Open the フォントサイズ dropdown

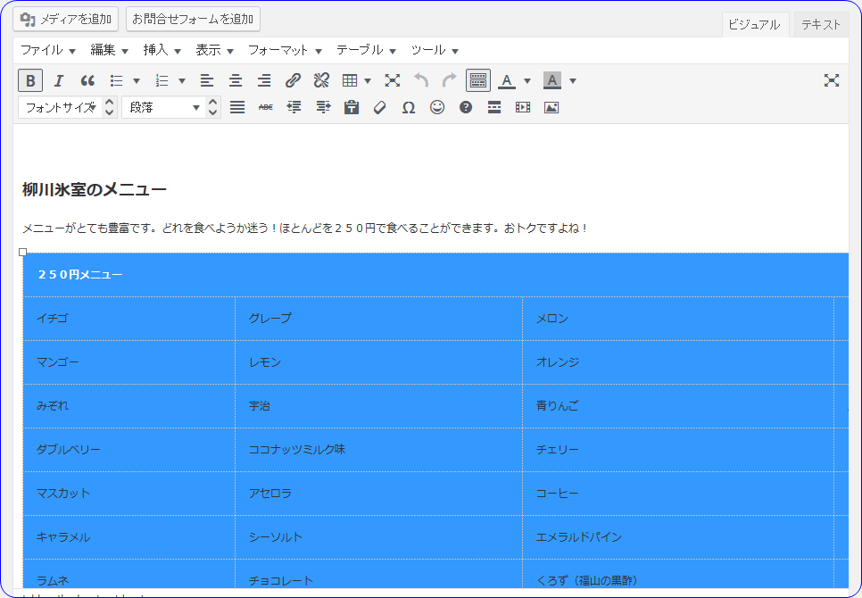click(x=61, y=107)
